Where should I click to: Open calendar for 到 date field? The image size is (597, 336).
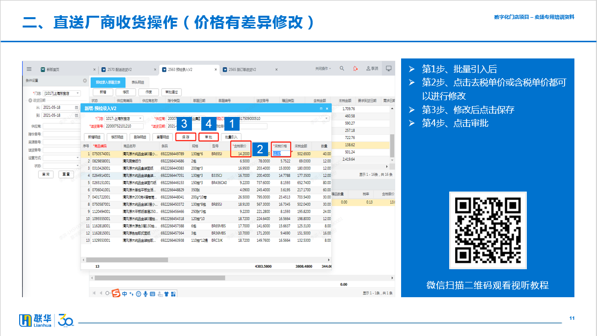[x=76, y=115]
